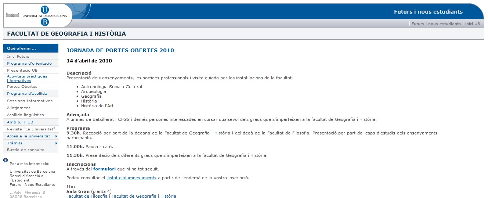
Task: Click Sala Gran (planta 4) text
Action: 89,191
